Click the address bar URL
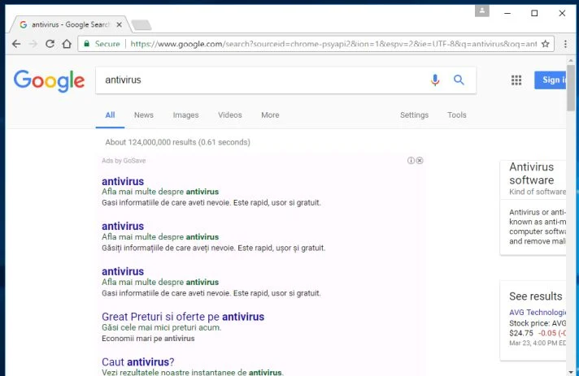The image size is (579, 376). (333, 44)
